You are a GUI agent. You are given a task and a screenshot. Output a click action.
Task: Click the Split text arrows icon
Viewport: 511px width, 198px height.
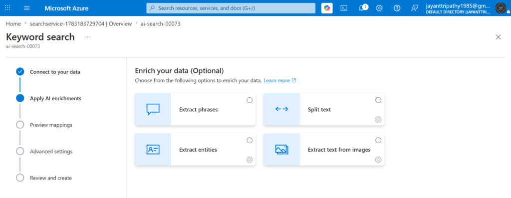coord(281,109)
